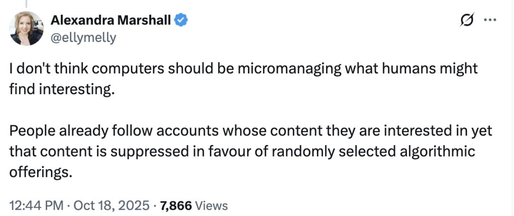Click the Alexandra Marshall display name
Viewport: 514px width, 216px height.
[x=110, y=20]
